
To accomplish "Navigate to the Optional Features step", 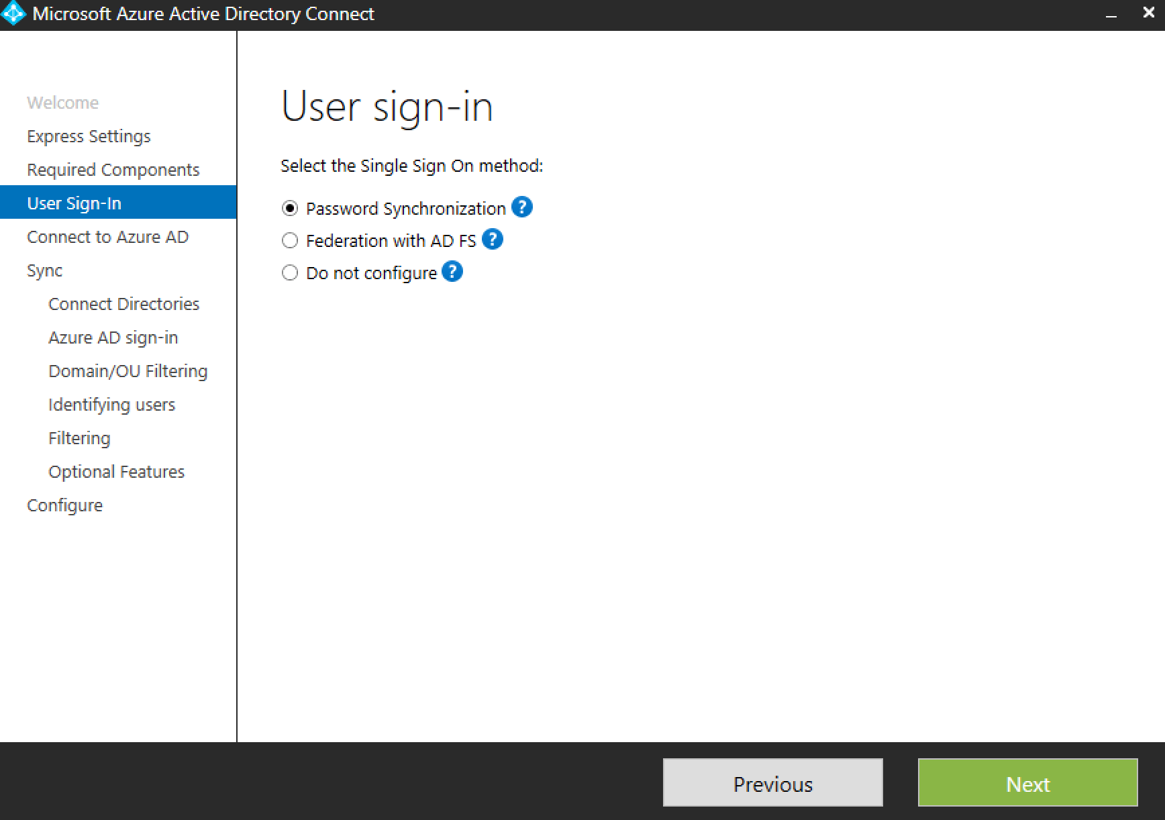I will point(116,471).
